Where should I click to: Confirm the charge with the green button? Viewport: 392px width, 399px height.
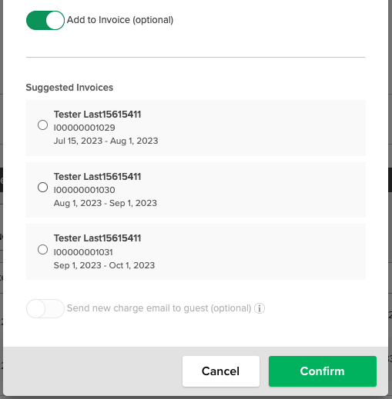click(323, 371)
